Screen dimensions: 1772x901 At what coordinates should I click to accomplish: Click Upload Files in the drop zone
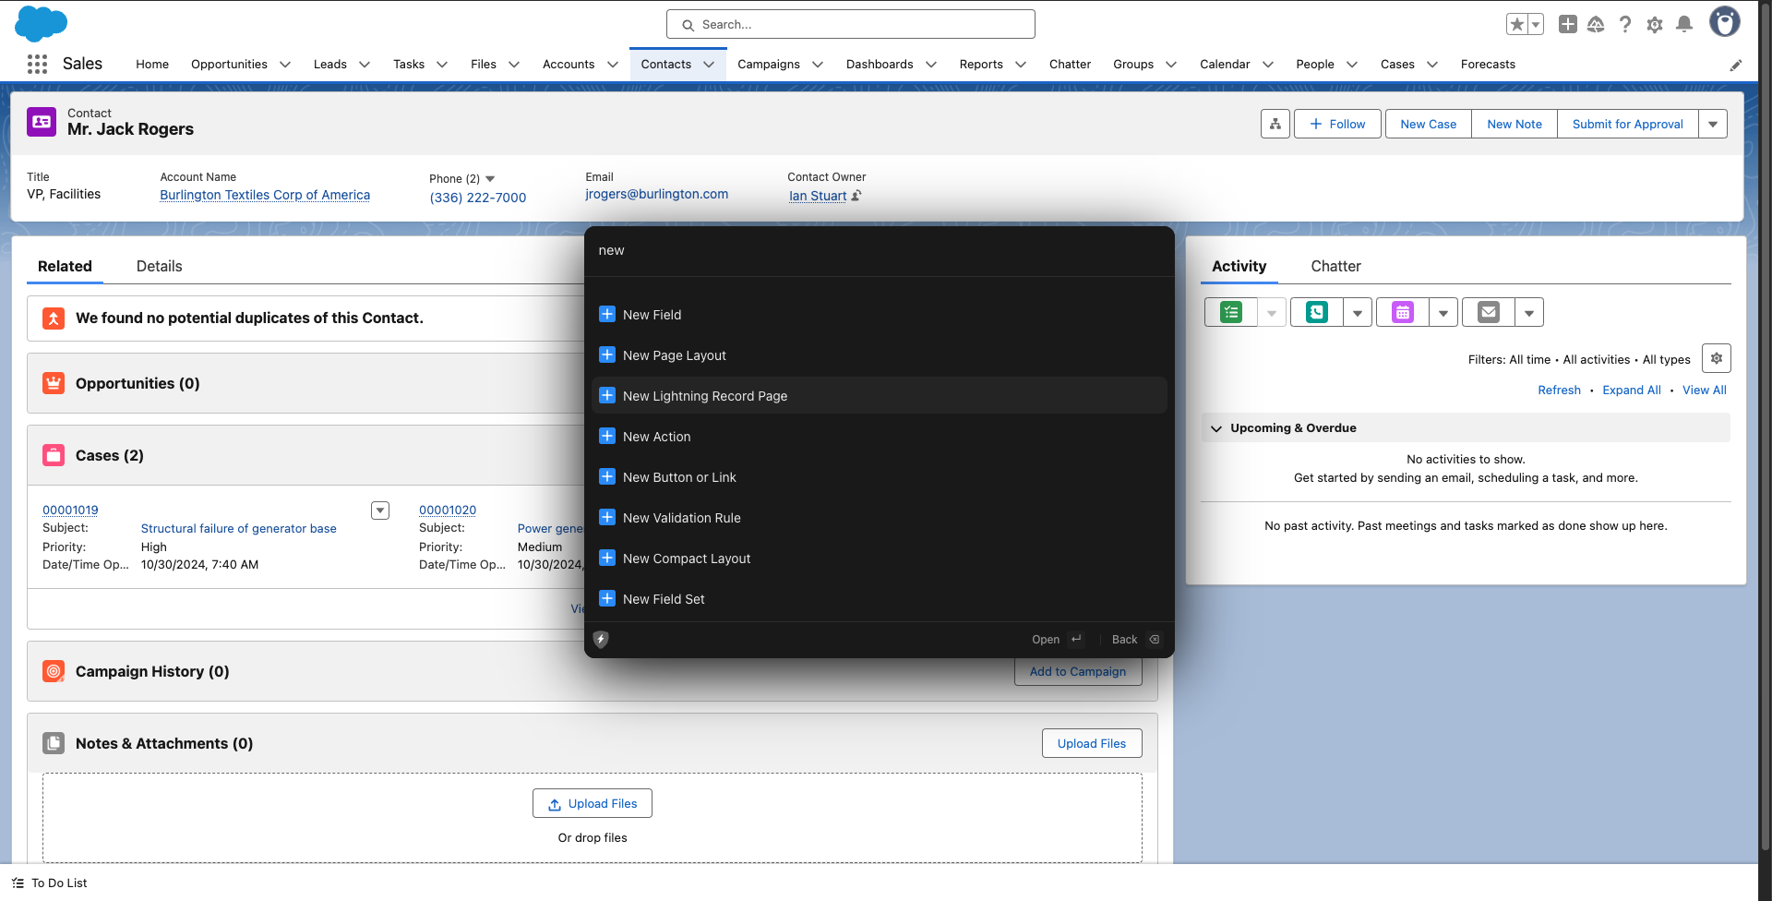pyautogui.click(x=593, y=803)
